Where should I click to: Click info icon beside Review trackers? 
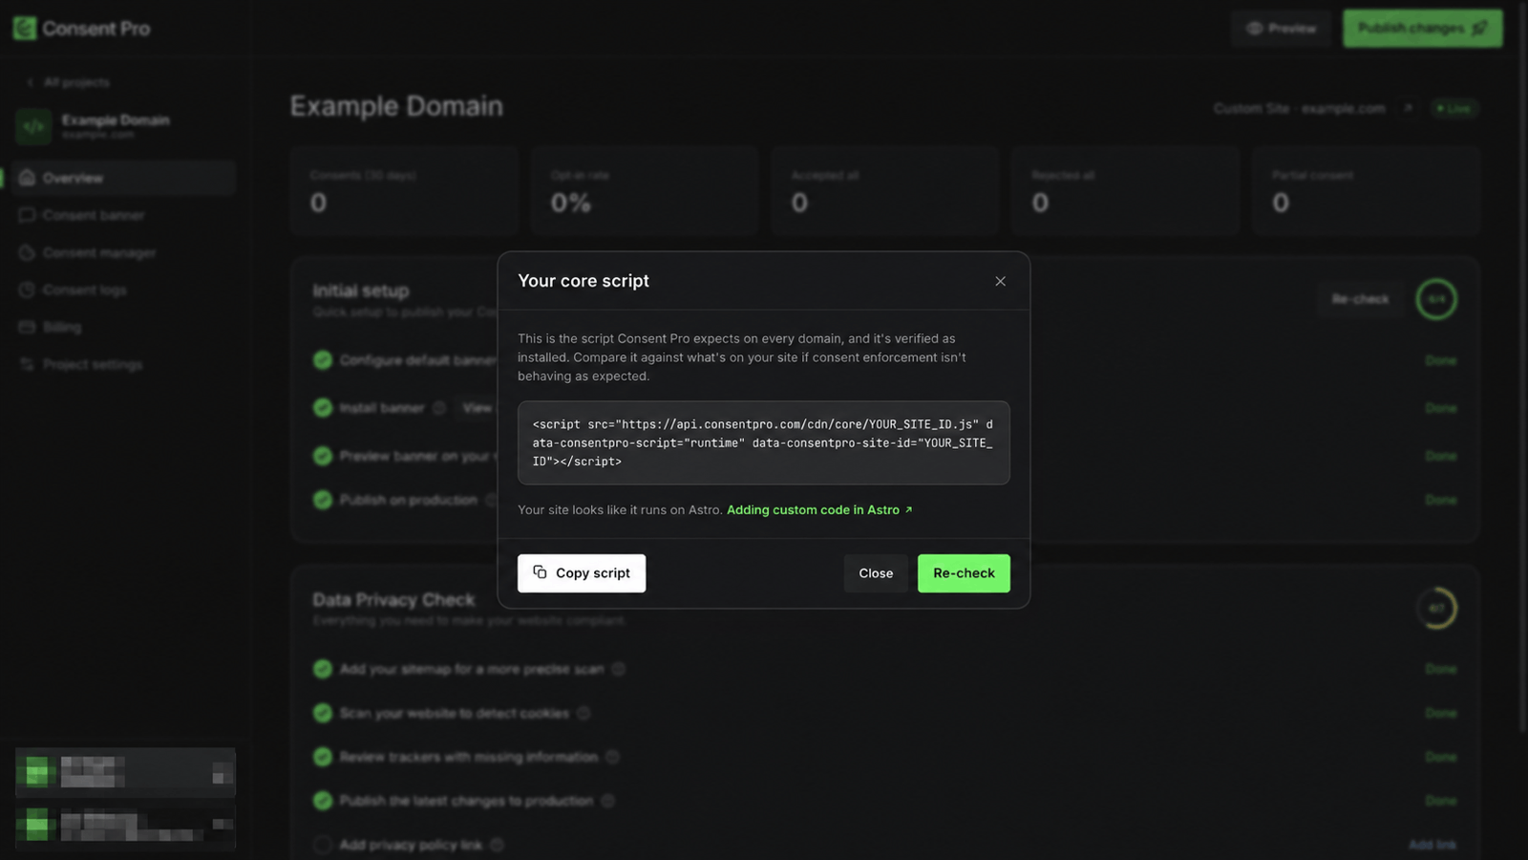[x=613, y=757]
